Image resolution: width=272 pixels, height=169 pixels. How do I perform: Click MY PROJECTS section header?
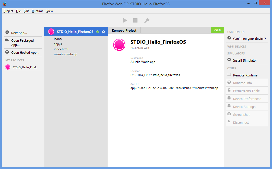click(15, 60)
